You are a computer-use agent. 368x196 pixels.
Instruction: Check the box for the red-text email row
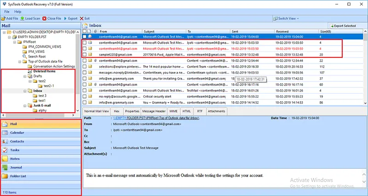(85, 49)
